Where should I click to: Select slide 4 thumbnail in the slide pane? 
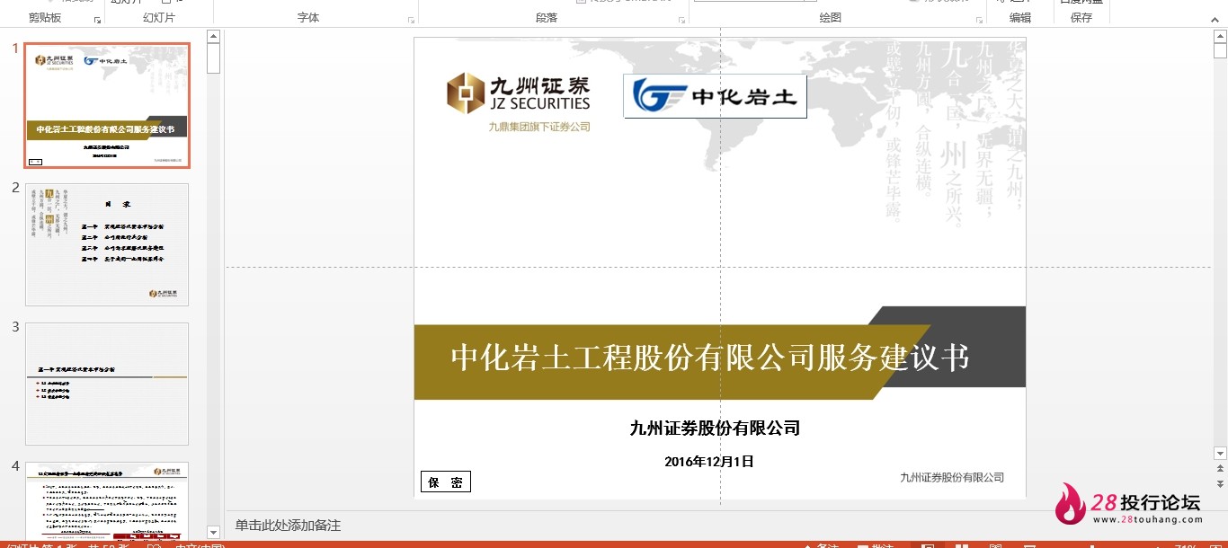pos(107,500)
